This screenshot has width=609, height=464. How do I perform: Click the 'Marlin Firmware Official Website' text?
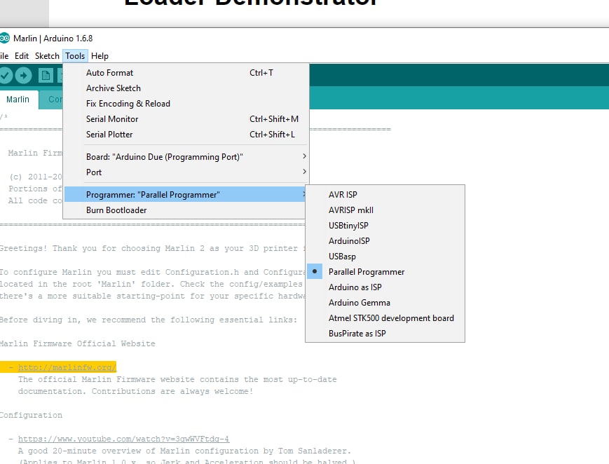[77, 343]
